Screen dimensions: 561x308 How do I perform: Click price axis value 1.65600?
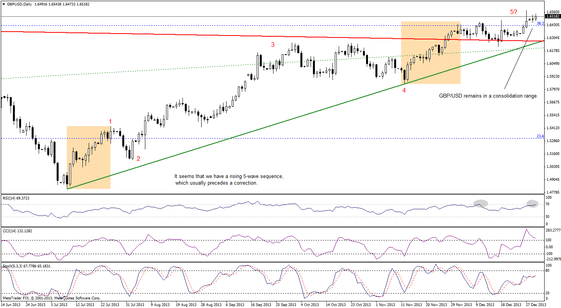(553, 12)
